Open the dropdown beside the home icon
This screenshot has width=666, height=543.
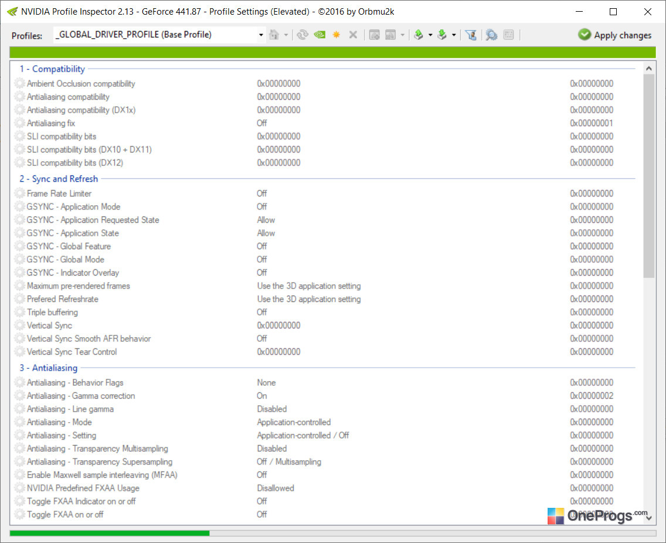click(x=286, y=35)
